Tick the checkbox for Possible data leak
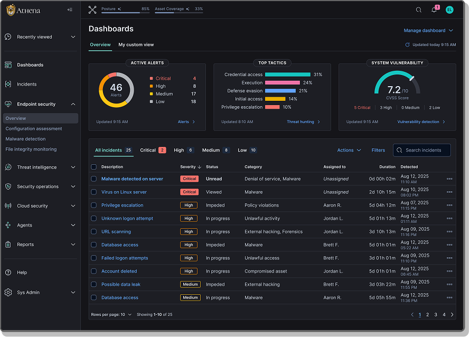This screenshot has width=470, height=338. (x=94, y=285)
